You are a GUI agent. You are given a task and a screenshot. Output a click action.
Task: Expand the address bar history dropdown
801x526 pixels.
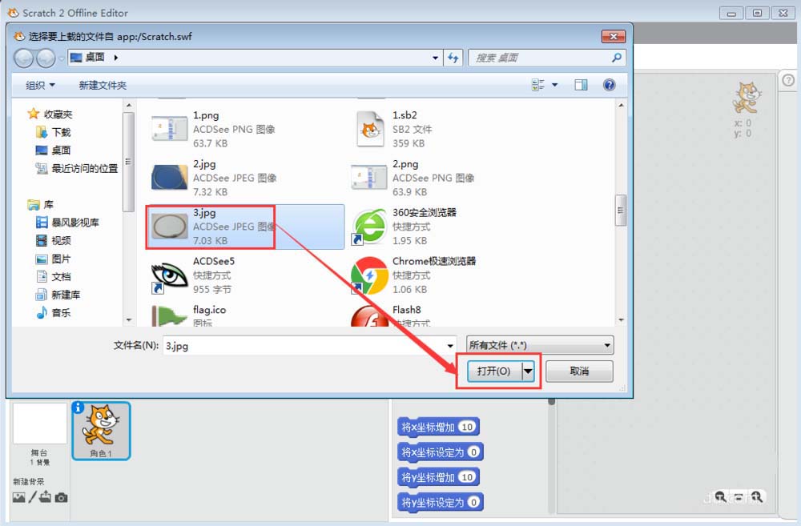coord(435,58)
